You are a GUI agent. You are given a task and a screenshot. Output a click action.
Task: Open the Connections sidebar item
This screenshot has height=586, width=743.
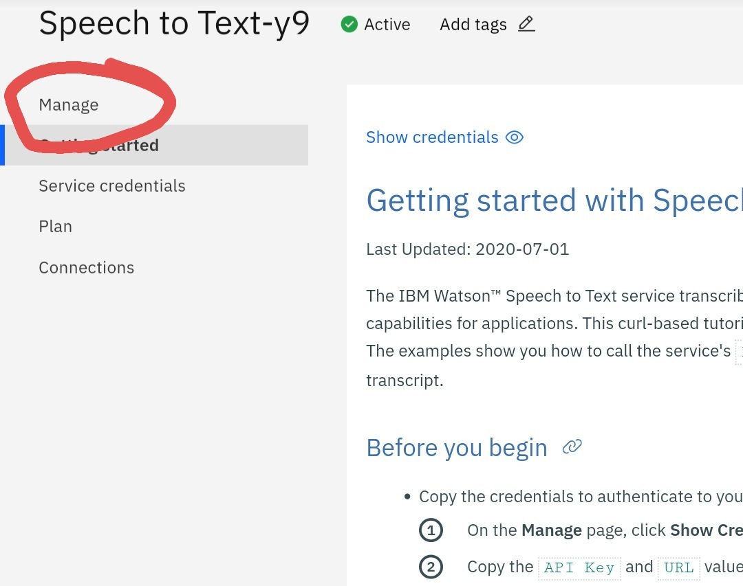click(87, 268)
